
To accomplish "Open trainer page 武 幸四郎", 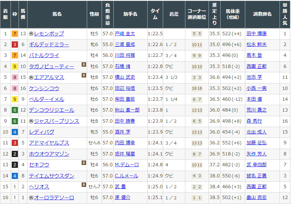I will click(256, 165).
